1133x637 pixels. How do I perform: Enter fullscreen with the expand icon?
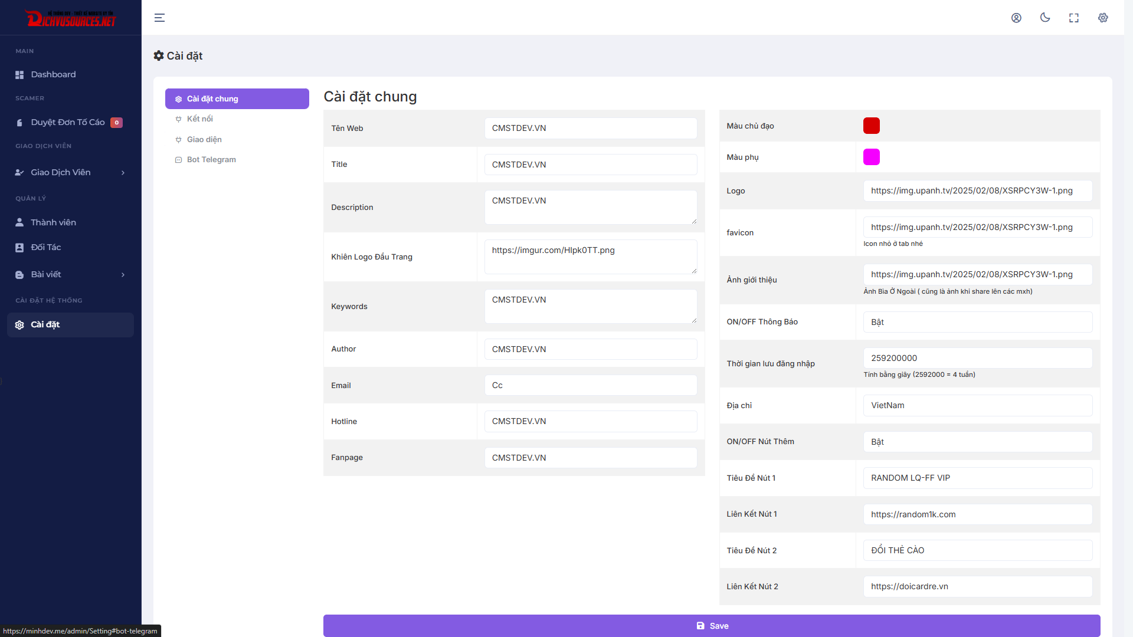[1074, 18]
